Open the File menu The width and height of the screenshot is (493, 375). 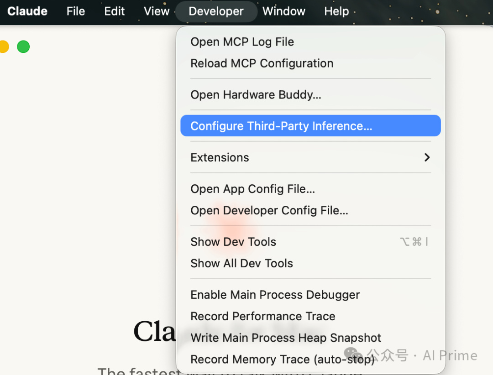[76, 11]
